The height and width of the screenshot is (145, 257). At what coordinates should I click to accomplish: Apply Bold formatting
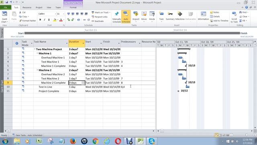point(40,20)
